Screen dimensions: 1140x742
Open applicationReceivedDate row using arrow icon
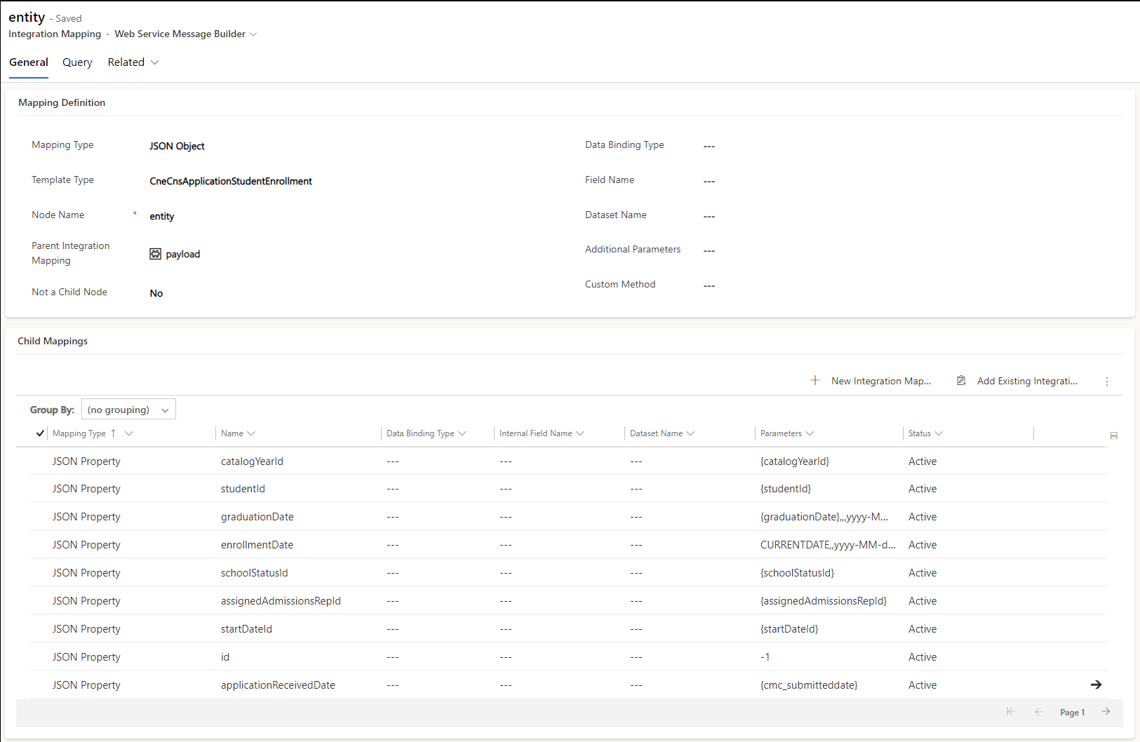tap(1096, 684)
